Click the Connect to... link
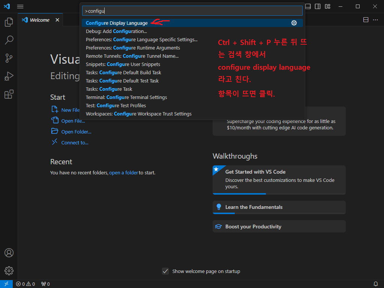This screenshot has height=288, width=384. (x=75, y=142)
